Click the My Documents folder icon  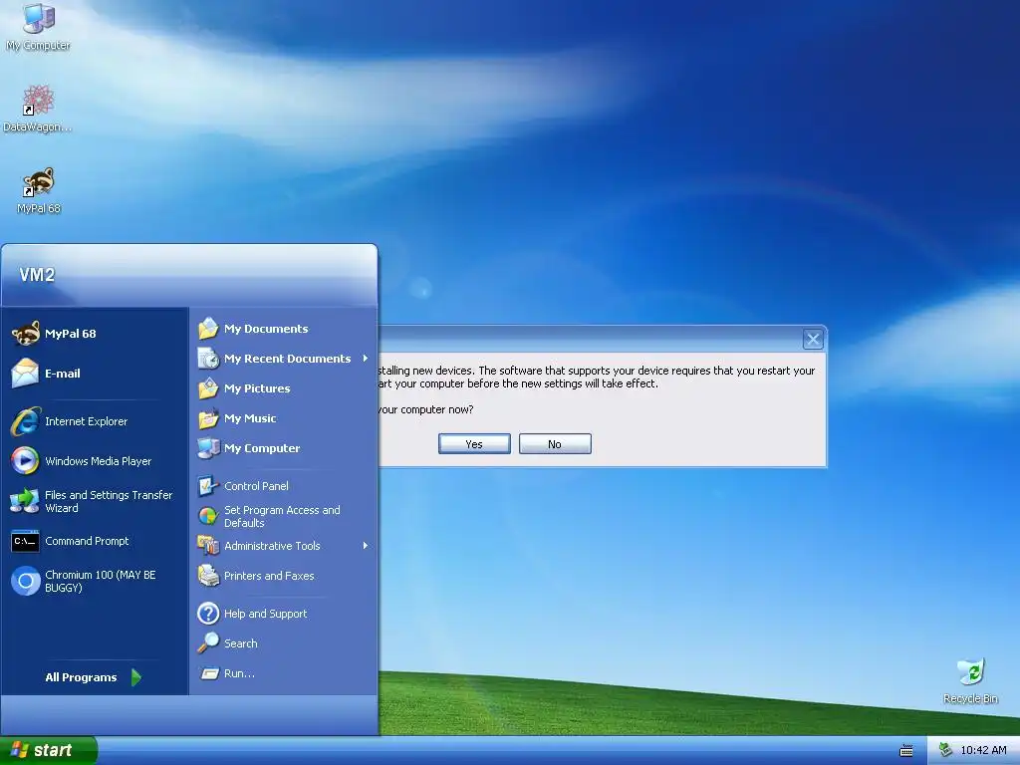[x=208, y=329]
